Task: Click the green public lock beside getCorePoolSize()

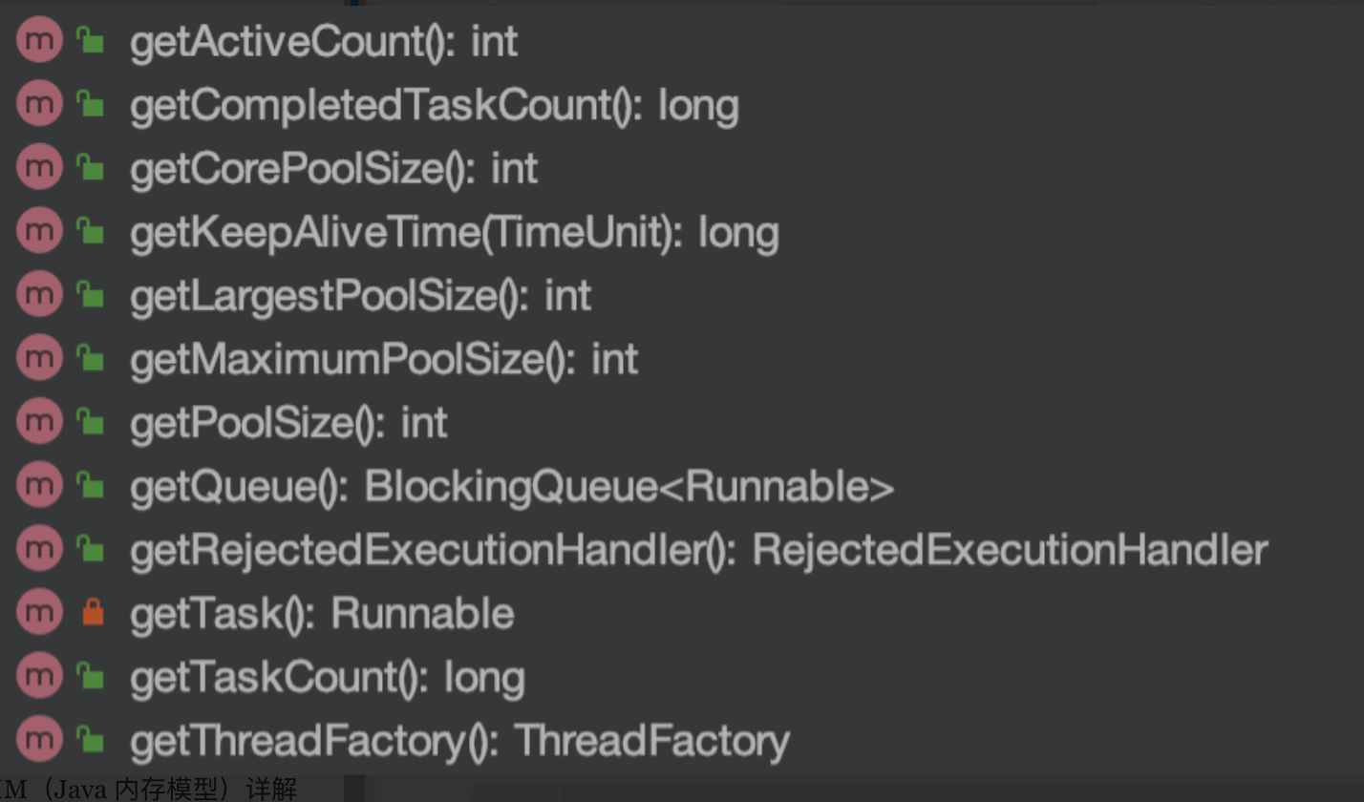Action: [x=91, y=169]
